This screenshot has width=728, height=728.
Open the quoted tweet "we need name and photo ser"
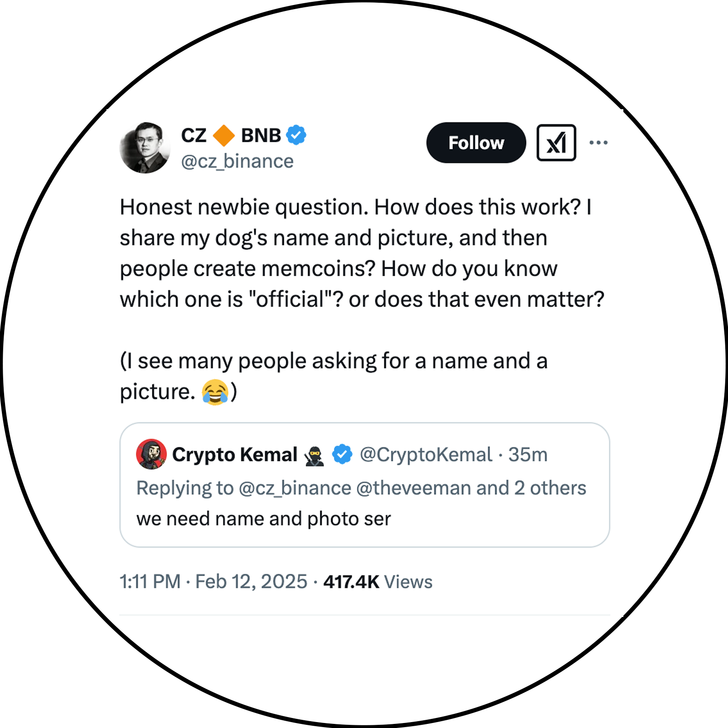(x=264, y=519)
